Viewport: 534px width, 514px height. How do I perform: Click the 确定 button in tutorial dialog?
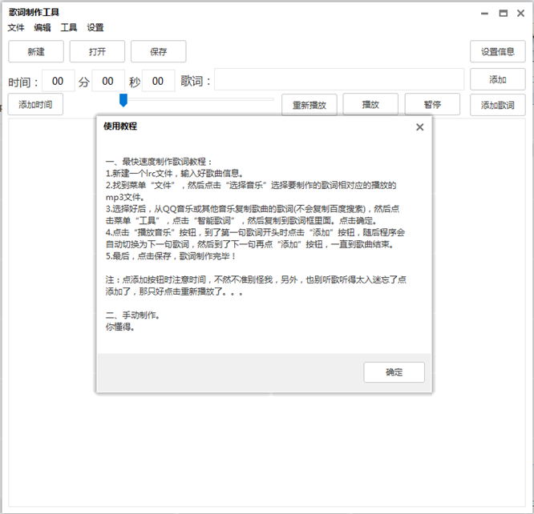pyautogui.click(x=394, y=371)
